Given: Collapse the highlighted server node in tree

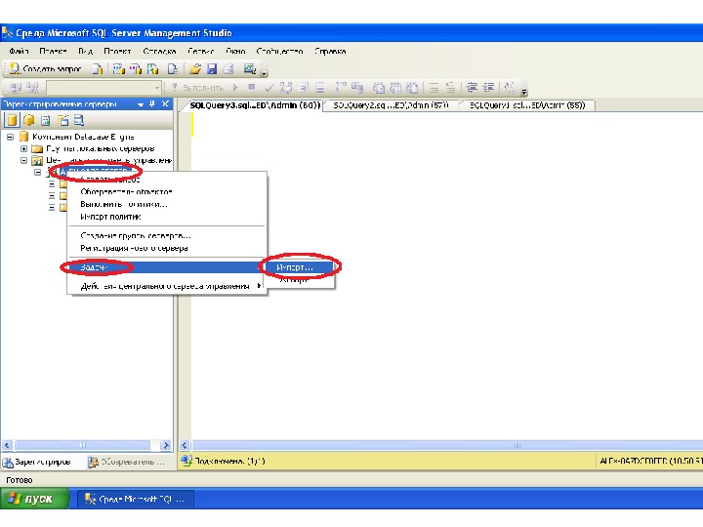Looking at the screenshot, I should coord(38,172).
